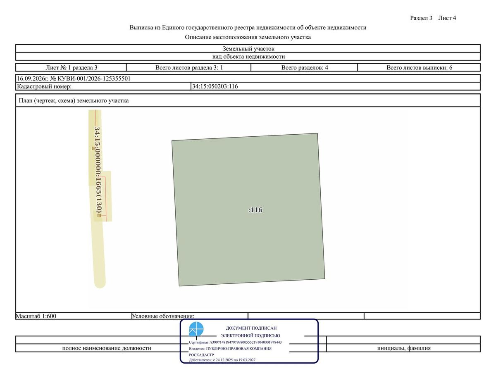Click the 'полное наименование должности' caption
This screenshot has height=383, width=496.
tap(107, 348)
